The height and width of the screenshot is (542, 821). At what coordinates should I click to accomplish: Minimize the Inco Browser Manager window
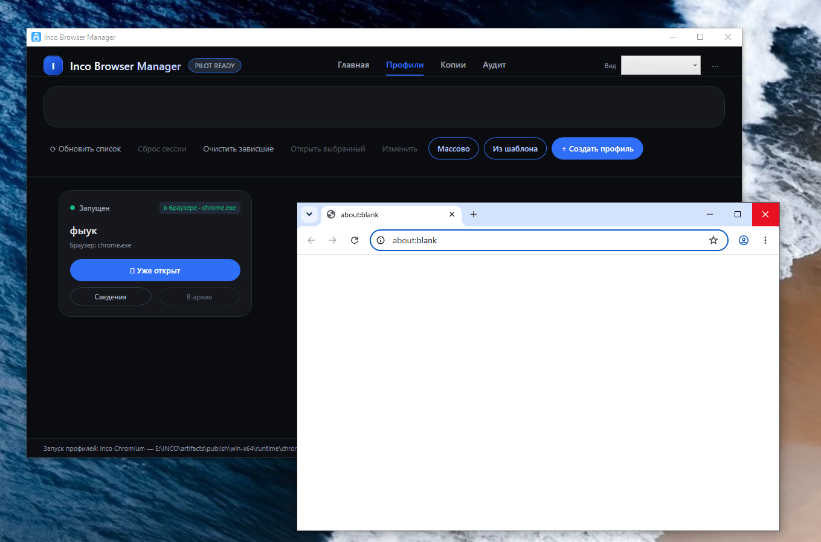pos(673,37)
